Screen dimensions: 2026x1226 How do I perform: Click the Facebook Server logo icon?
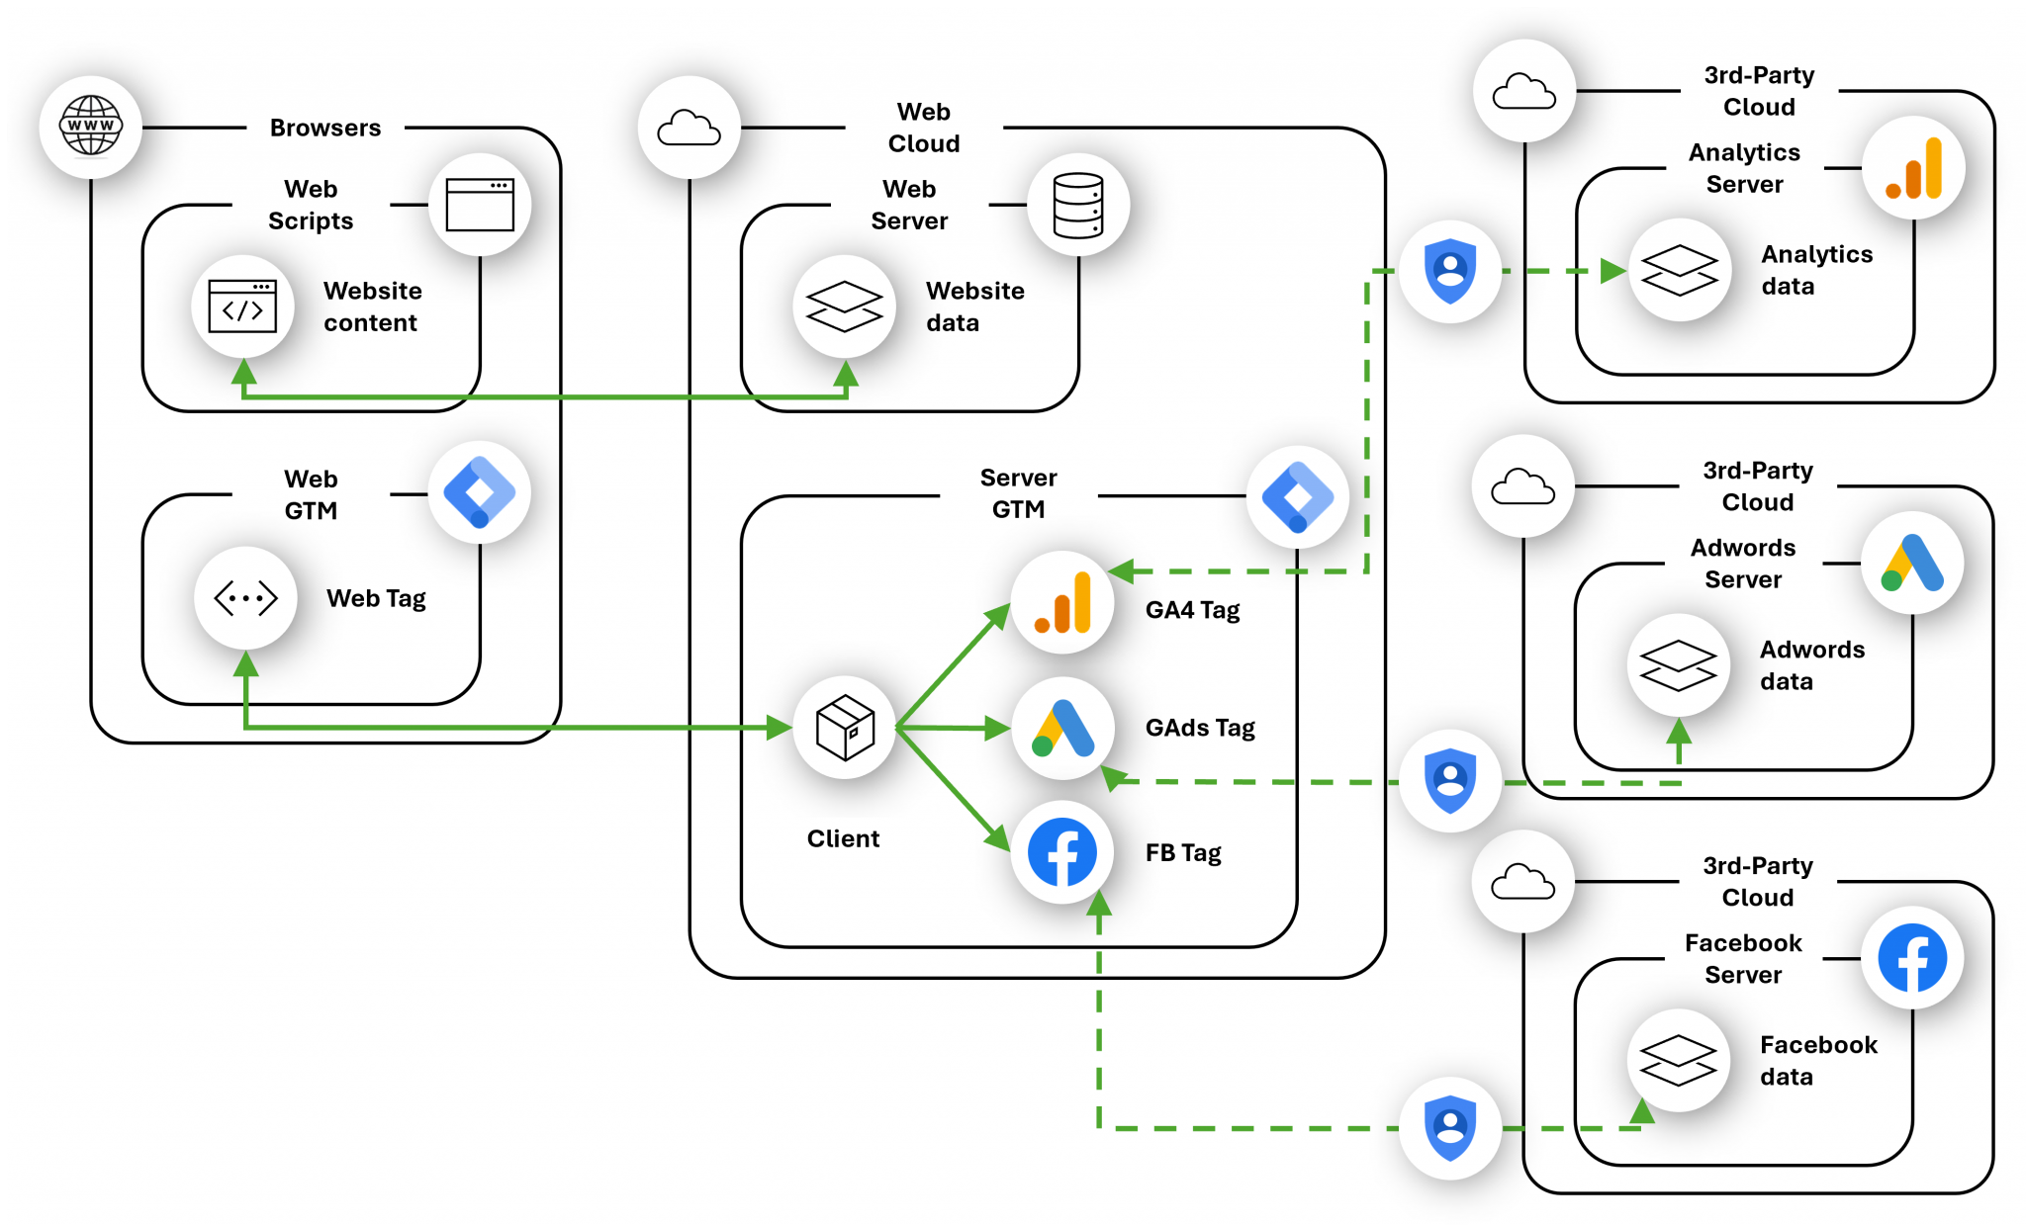[x=1912, y=958]
